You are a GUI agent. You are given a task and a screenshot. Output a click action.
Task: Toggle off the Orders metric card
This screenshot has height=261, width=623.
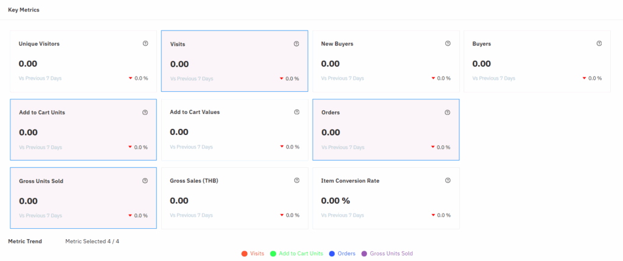point(386,130)
